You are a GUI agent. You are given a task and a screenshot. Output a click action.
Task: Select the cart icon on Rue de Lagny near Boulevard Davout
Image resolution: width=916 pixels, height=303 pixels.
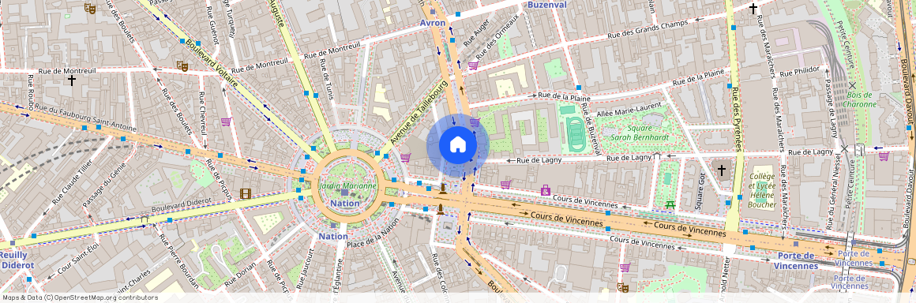click(884, 156)
